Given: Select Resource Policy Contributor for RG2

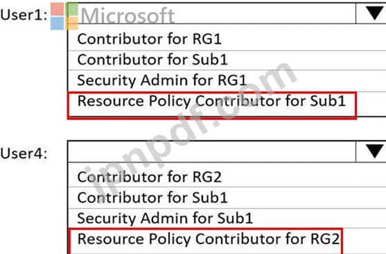Looking at the screenshot, I should (205, 241).
